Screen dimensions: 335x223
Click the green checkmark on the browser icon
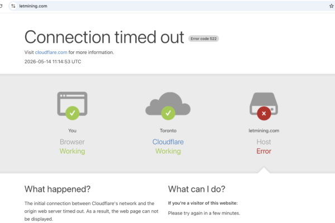point(73,113)
